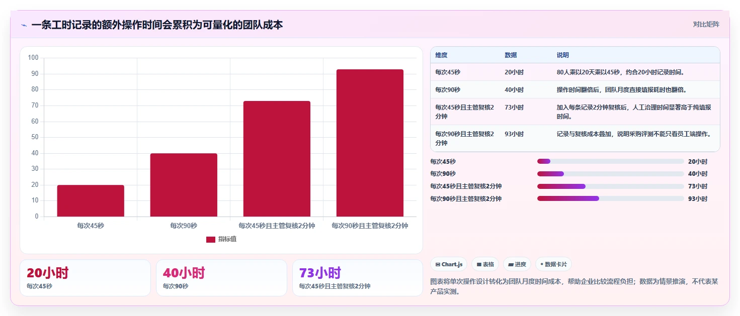The height and width of the screenshot is (316, 740).
Task: Click the lightning icon beside the title
Action: point(24,25)
